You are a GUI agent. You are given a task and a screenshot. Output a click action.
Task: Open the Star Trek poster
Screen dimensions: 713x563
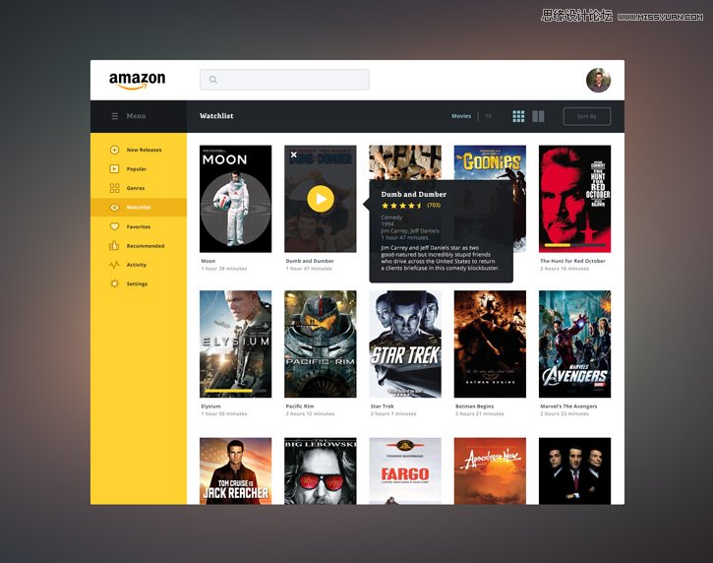pos(405,344)
